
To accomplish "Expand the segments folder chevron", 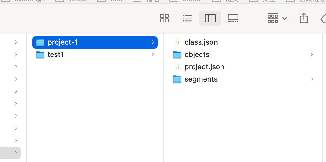I will 312,79.
